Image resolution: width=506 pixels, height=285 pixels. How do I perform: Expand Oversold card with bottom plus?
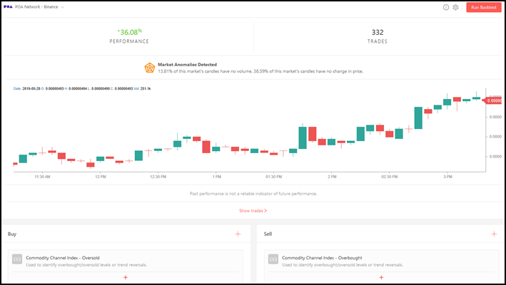126,277
